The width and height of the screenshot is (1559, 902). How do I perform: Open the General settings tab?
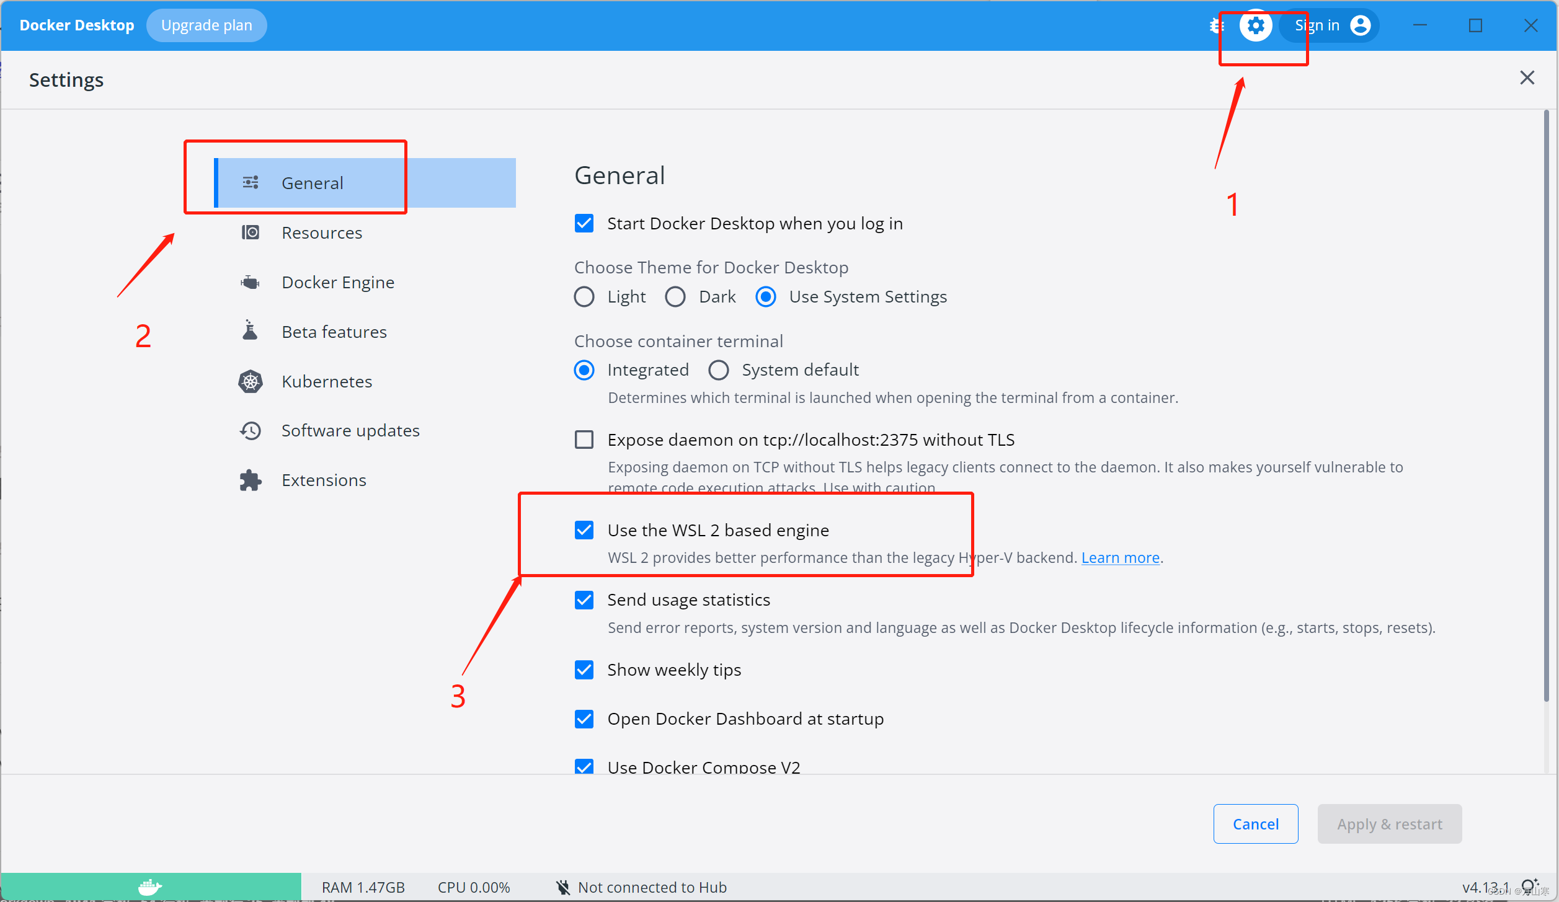313,183
